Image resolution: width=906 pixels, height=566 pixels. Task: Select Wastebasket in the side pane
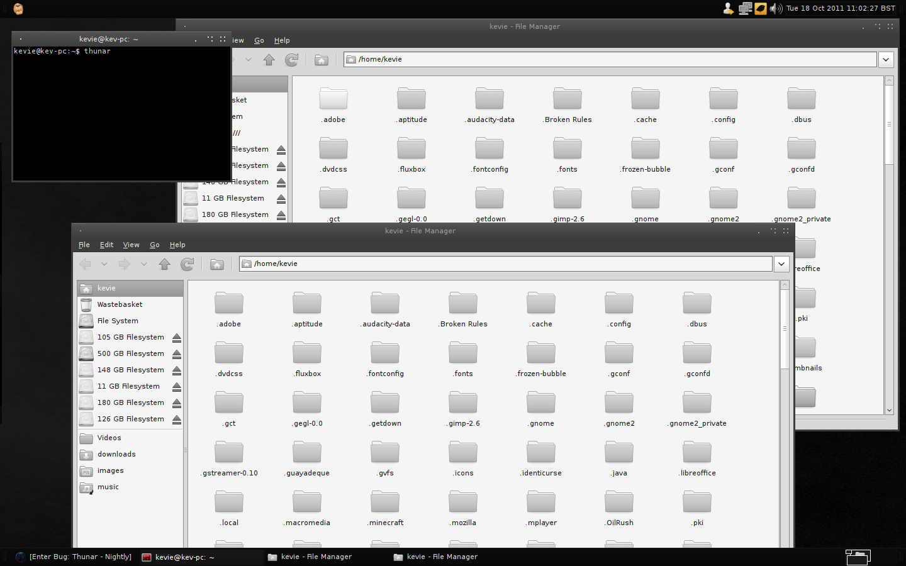click(x=120, y=304)
